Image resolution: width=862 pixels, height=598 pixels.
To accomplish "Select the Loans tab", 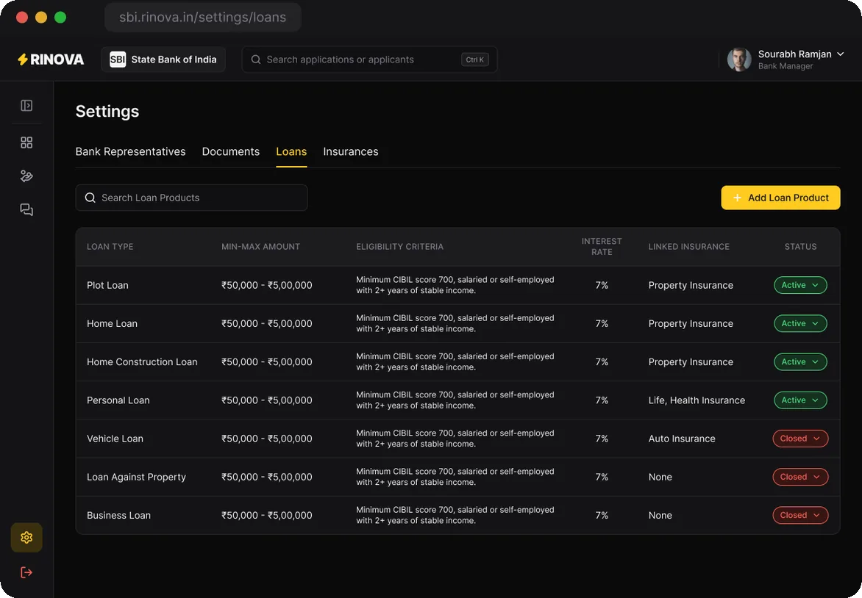I will click(x=291, y=151).
